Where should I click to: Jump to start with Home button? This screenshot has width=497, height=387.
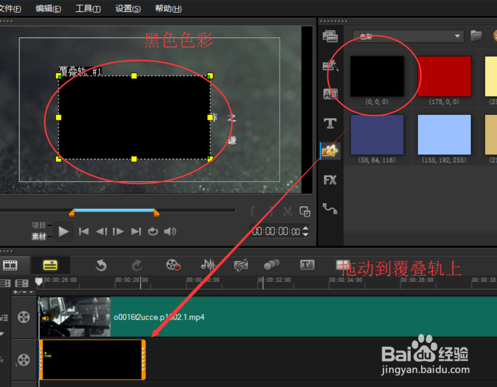[83, 232]
